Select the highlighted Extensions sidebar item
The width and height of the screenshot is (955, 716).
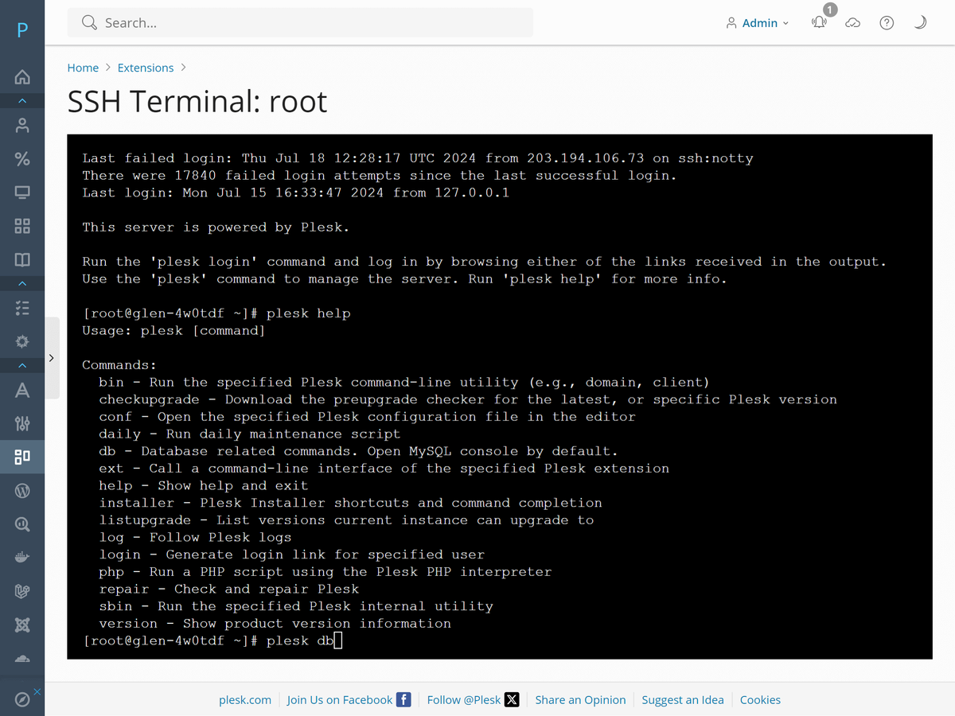coord(22,457)
